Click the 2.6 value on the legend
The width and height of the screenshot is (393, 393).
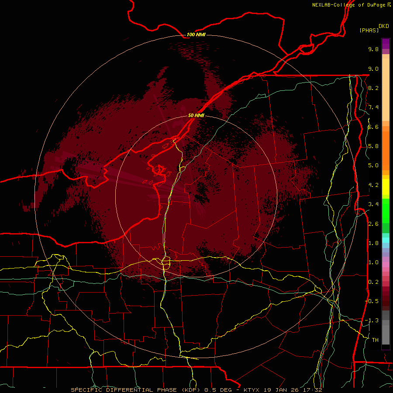pos(373,224)
